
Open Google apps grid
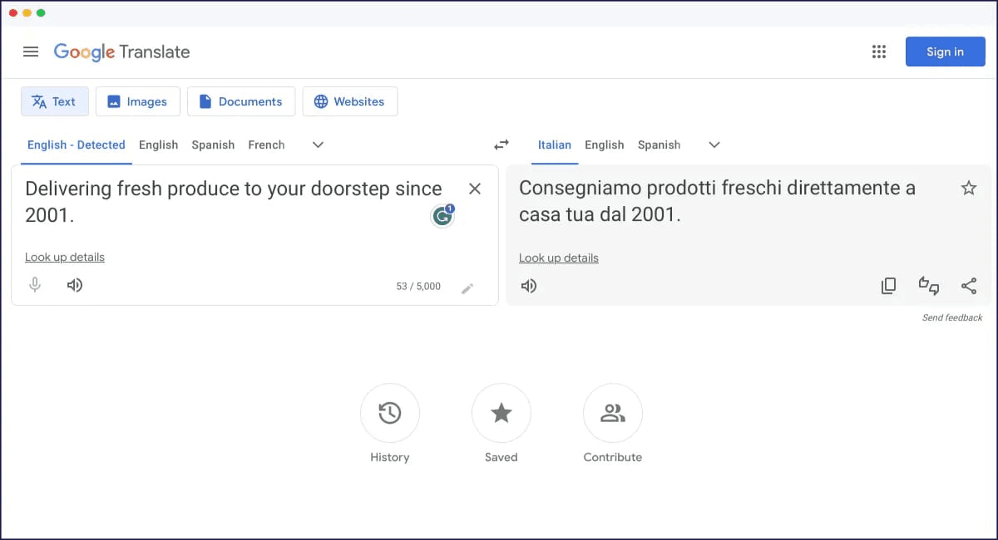click(879, 51)
